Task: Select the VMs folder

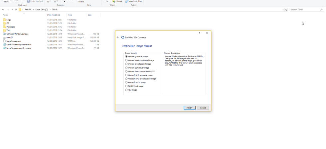Action: coord(8,30)
